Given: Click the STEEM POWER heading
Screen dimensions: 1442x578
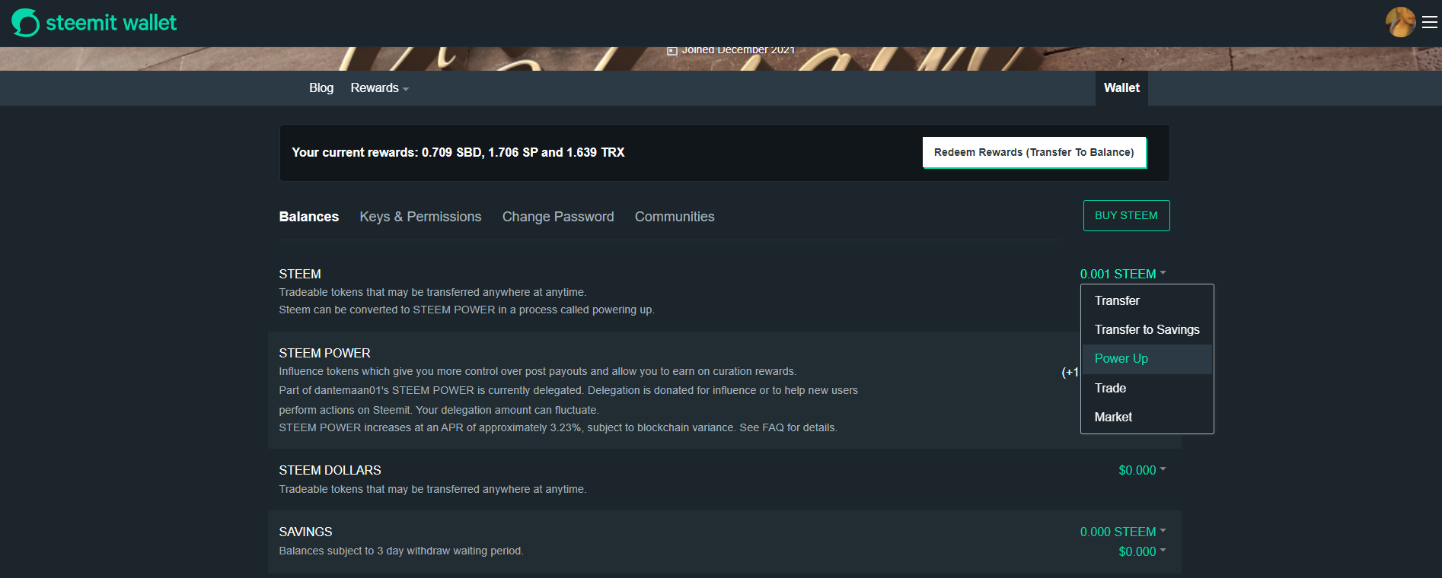Looking at the screenshot, I should point(324,354).
